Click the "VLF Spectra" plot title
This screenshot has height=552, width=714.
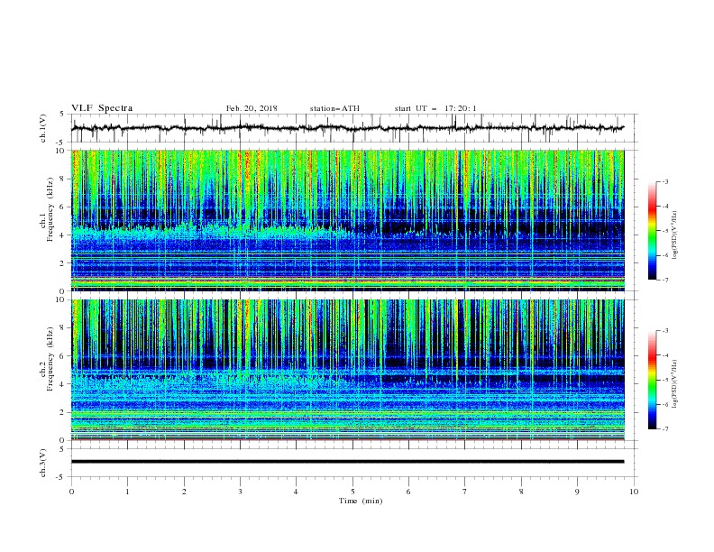[x=102, y=108]
